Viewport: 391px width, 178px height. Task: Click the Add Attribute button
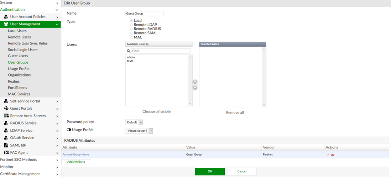tap(76, 162)
